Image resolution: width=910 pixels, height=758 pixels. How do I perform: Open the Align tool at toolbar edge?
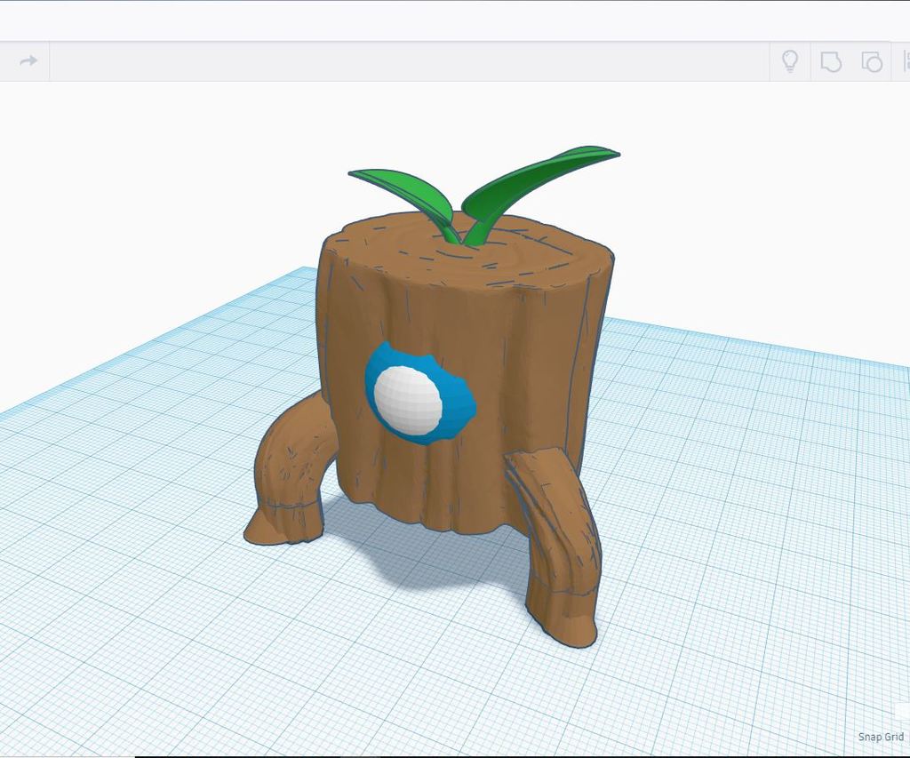905,61
